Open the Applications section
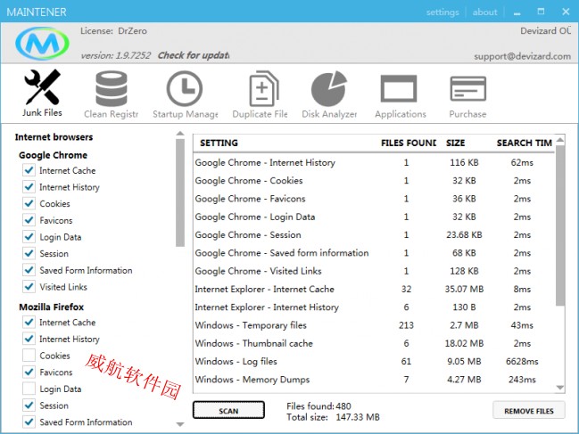This screenshot has width=579, height=434. [400, 94]
